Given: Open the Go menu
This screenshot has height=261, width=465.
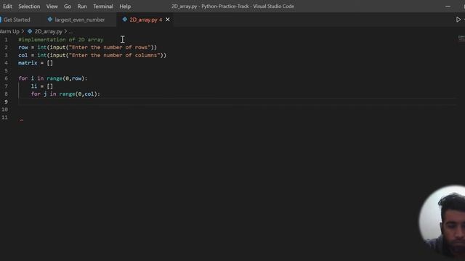Looking at the screenshot, I should tap(68, 7).
